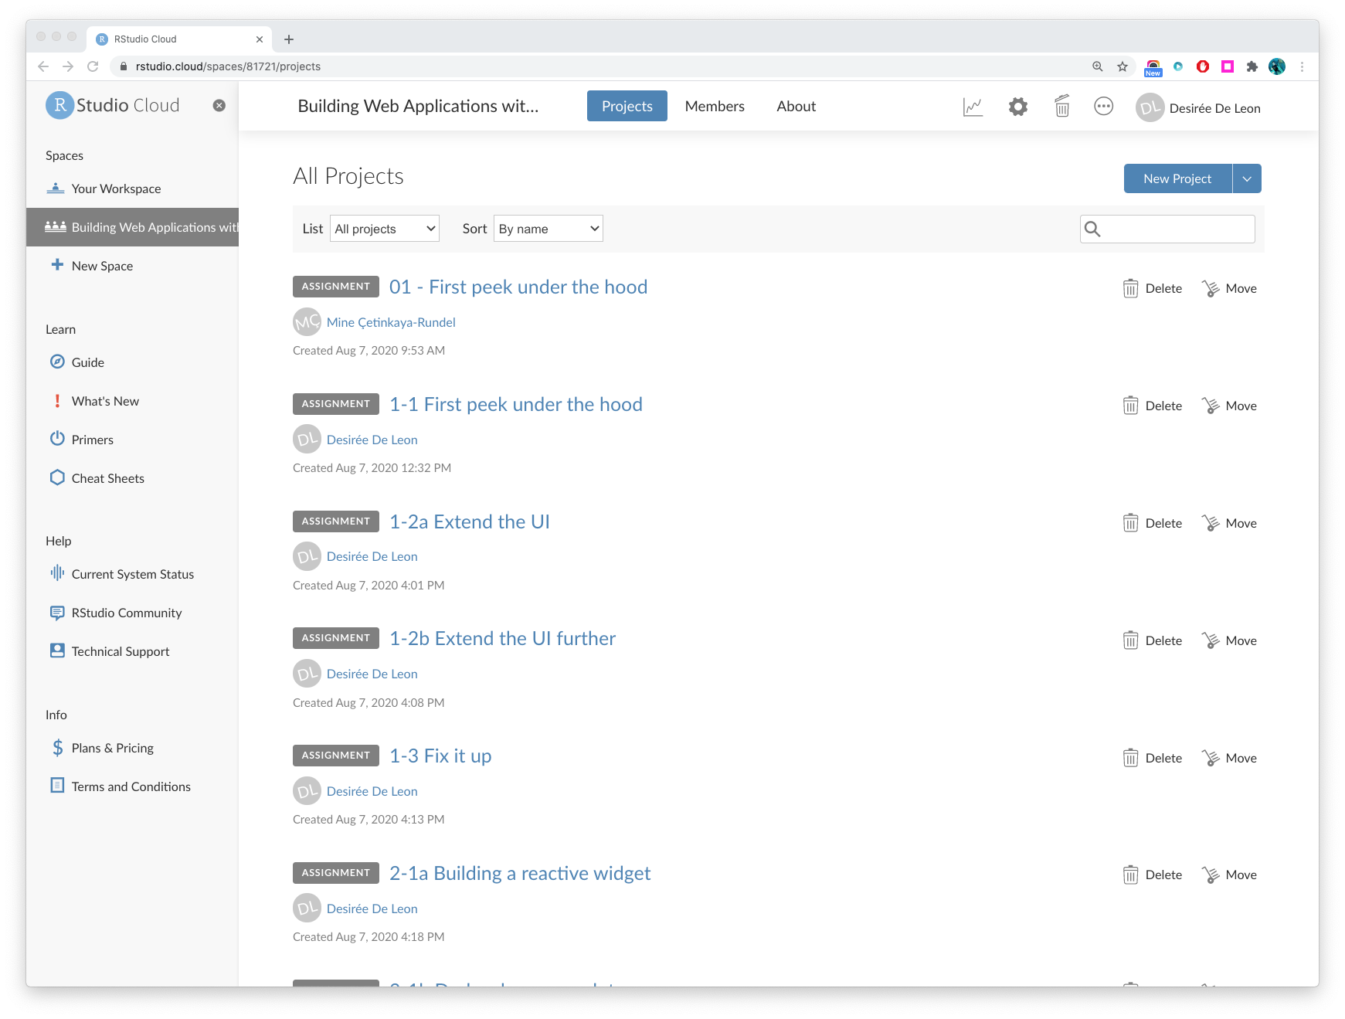
Task: Click Move label for 1-1 First peek
Action: (x=1241, y=406)
